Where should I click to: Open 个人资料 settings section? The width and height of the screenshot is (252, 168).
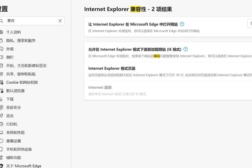click(13, 32)
